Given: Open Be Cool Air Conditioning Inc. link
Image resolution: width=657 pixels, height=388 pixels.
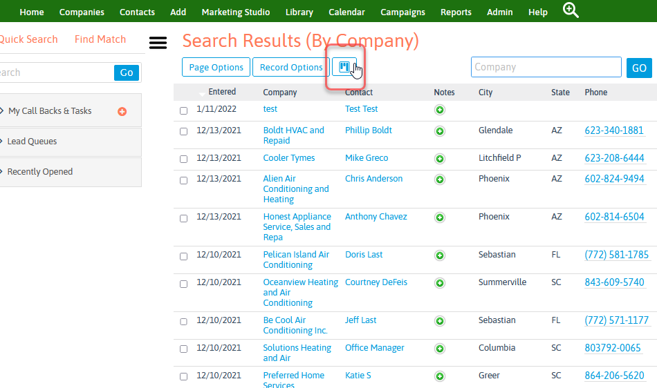Looking at the screenshot, I should [295, 325].
